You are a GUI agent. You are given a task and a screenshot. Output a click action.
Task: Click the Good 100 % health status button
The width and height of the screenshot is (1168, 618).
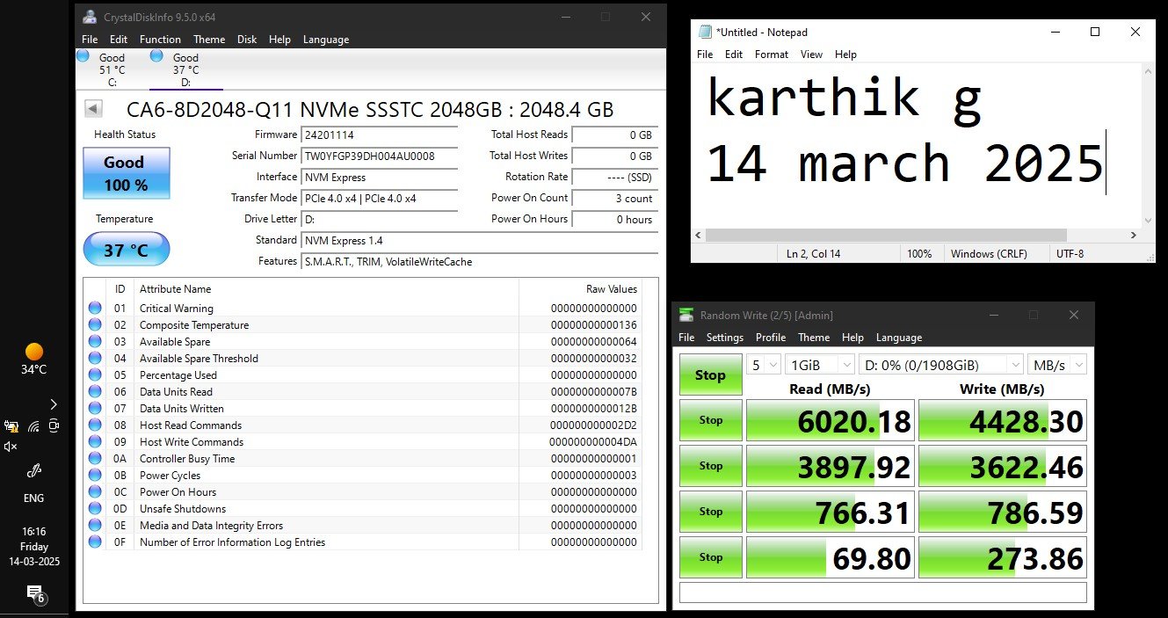click(x=127, y=173)
